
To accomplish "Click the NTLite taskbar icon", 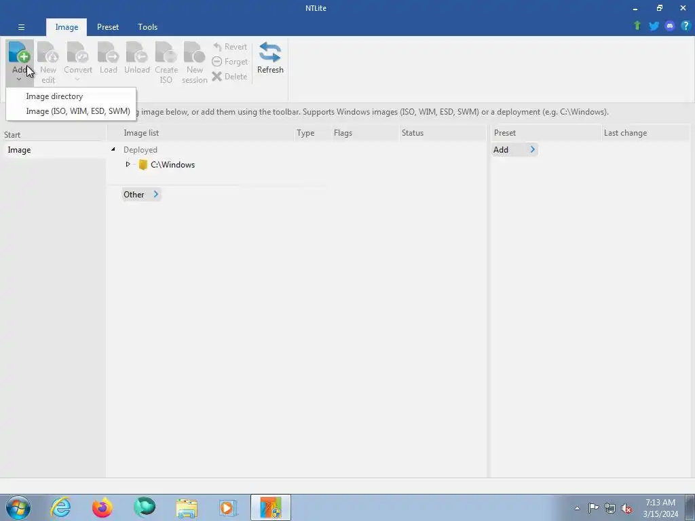I will (x=271, y=507).
